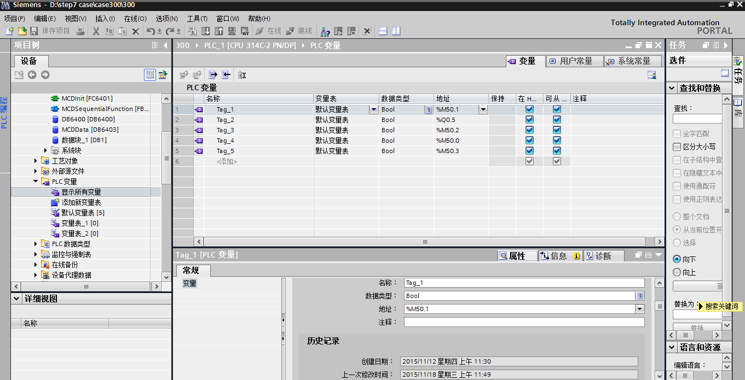Click the Compile icon in main toolbar
The image size is (745, 380).
192,31
